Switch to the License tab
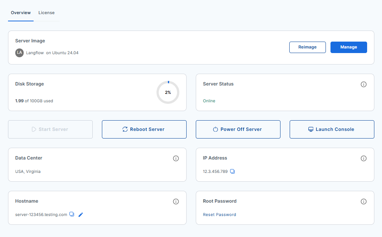Image resolution: width=382 pixels, height=237 pixels. (x=46, y=13)
